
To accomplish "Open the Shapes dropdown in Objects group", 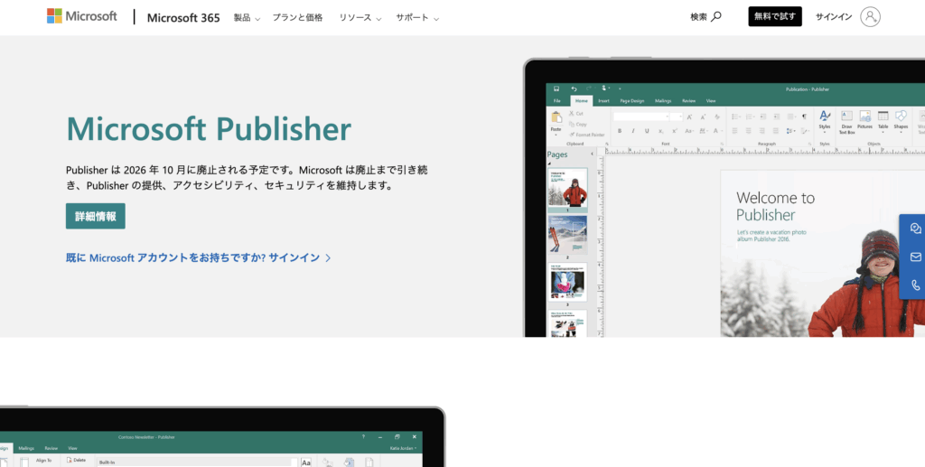I will tap(901, 120).
